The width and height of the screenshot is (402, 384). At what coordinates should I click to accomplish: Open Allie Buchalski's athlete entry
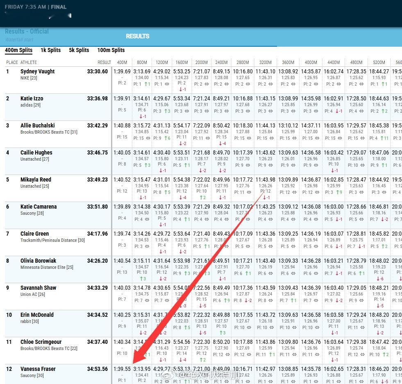click(38, 125)
